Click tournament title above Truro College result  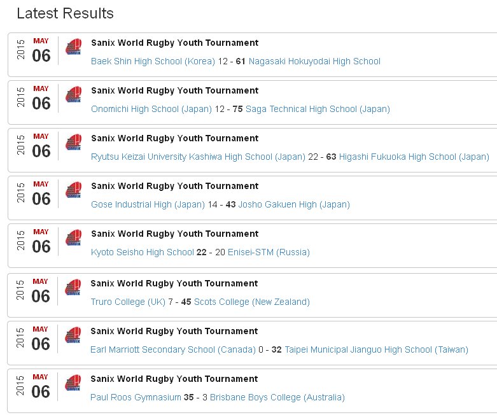[x=174, y=284]
